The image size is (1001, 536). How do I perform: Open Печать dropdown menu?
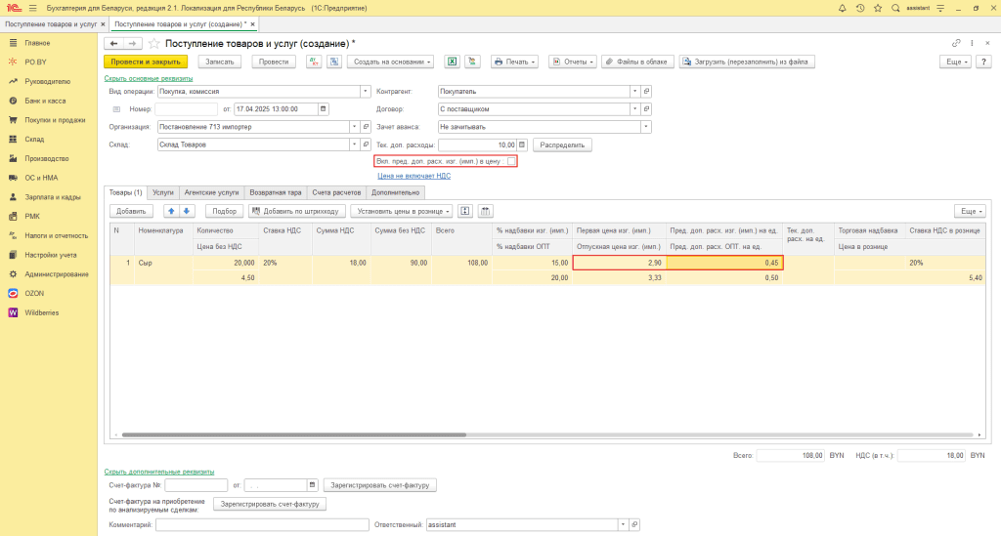click(514, 62)
